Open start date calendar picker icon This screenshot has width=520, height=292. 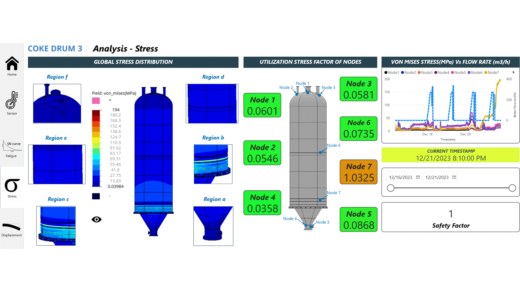pos(418,177)
